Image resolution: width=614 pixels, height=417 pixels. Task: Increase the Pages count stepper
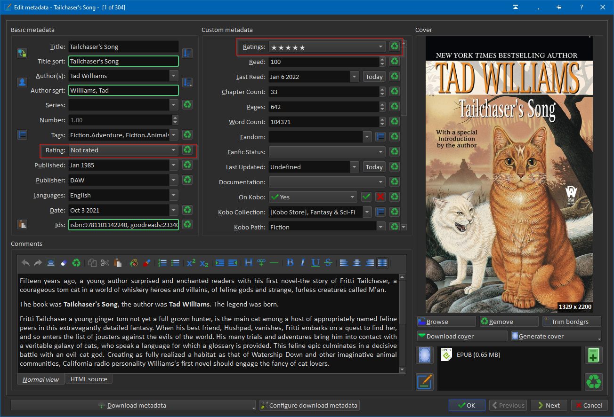click(382, 104)
